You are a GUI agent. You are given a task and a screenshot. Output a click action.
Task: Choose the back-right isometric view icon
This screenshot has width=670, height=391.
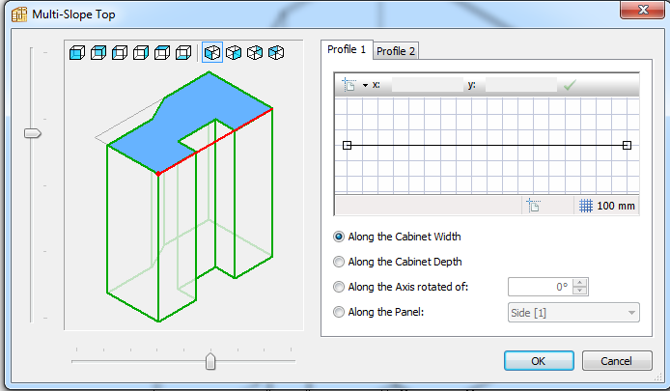point(255,53)
